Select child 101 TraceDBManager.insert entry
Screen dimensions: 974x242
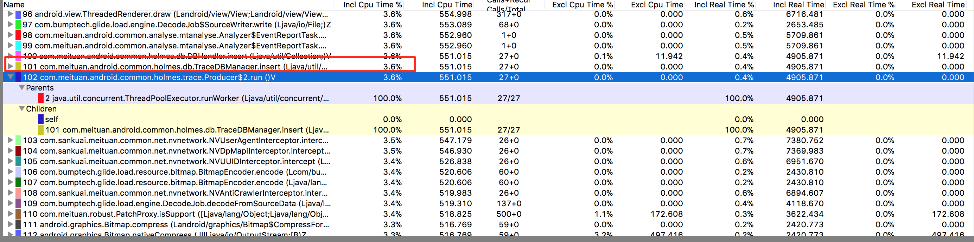[x=488, y=130]
